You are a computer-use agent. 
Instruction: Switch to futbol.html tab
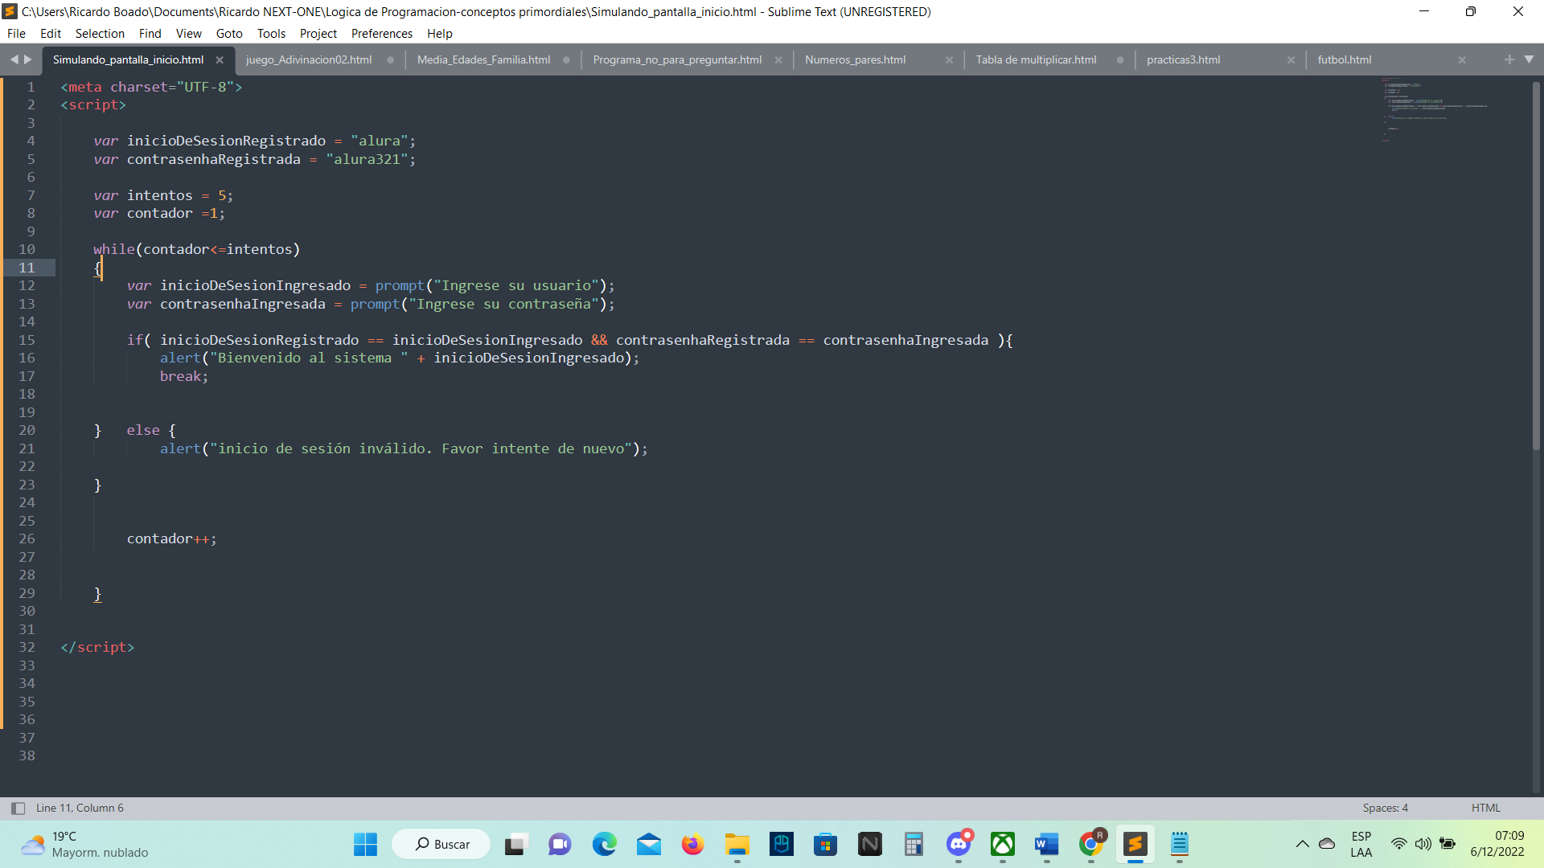coord(1345,60)
